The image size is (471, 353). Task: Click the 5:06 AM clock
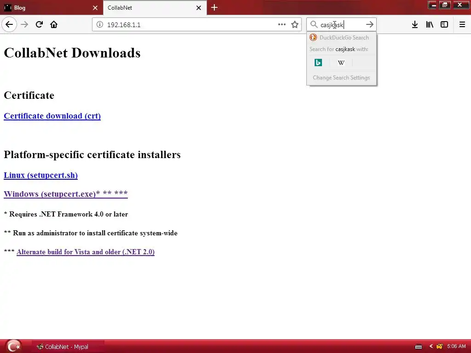click(456, 347)
